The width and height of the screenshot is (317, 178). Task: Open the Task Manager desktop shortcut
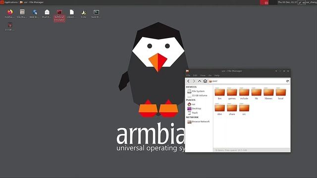coord(96,14)
